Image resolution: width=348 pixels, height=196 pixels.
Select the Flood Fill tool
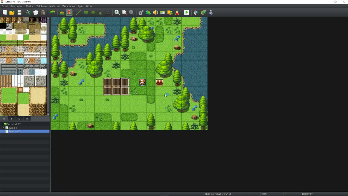(x=100, y=13)
